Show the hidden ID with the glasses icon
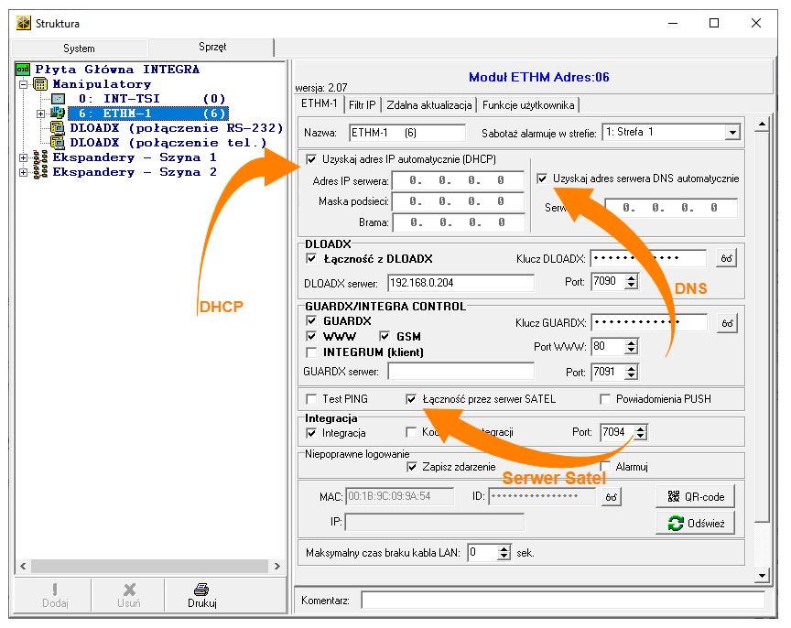Image resolution: width=791 pixels, height=628 pixels. [611, 496]
